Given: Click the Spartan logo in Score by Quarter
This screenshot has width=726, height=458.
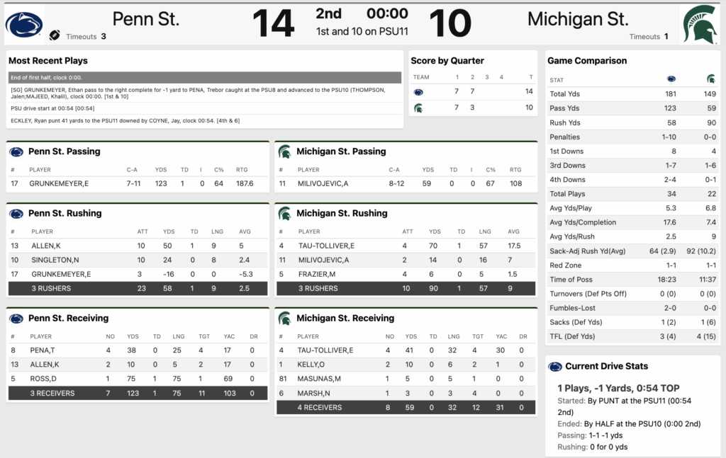Looking at the screenshot, I should pyautogui.click(x=418, y=108).
